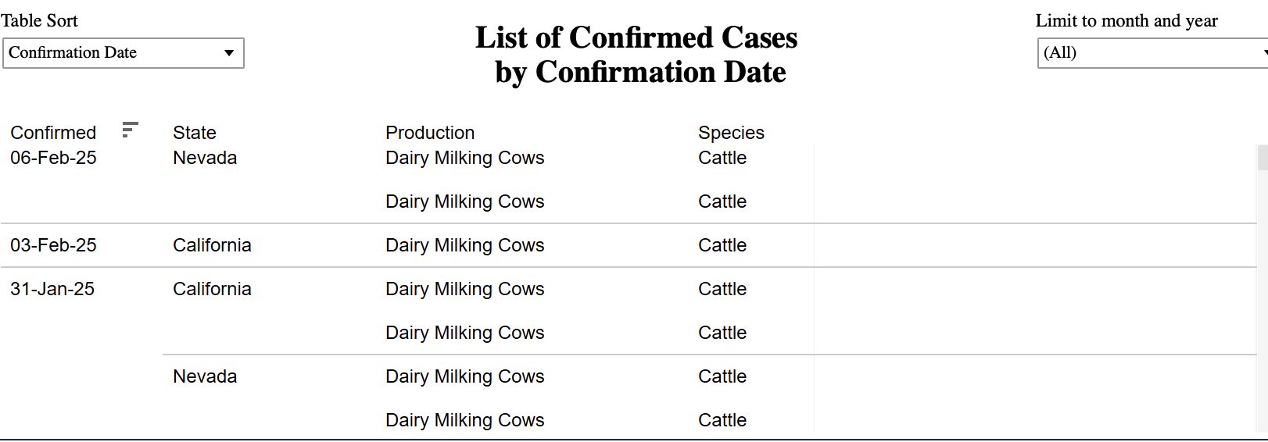Click the Table Sort label

point(40,21)
